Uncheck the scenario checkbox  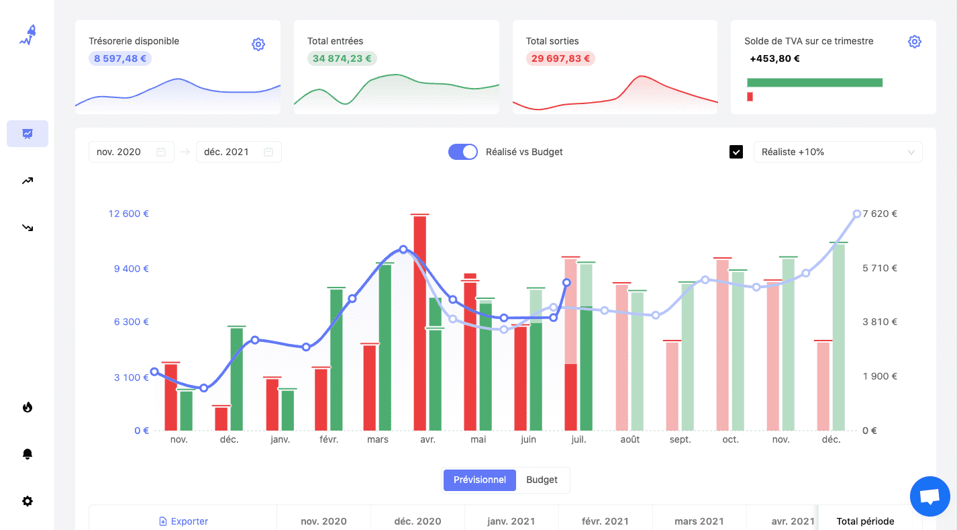point(736,152)
